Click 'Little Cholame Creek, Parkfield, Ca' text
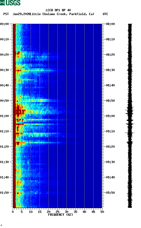The image size is (141, 228). 62,14
